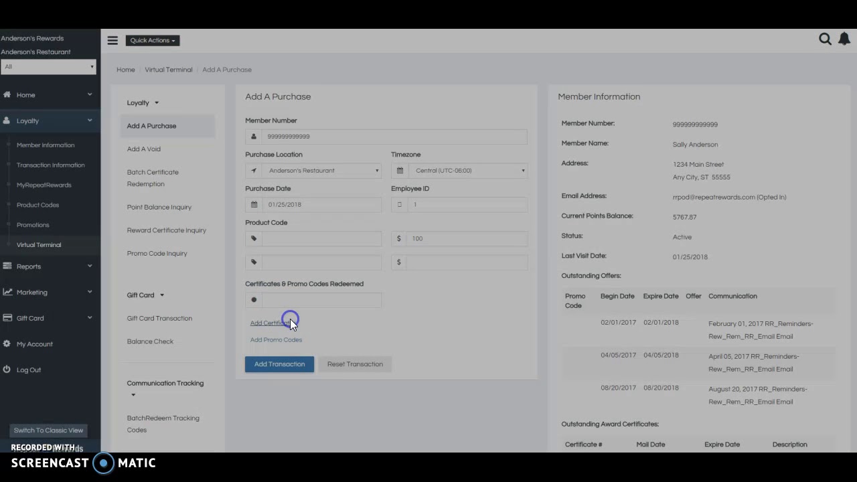Expand the Home chevron in sidebar

(x=90, y=94)
